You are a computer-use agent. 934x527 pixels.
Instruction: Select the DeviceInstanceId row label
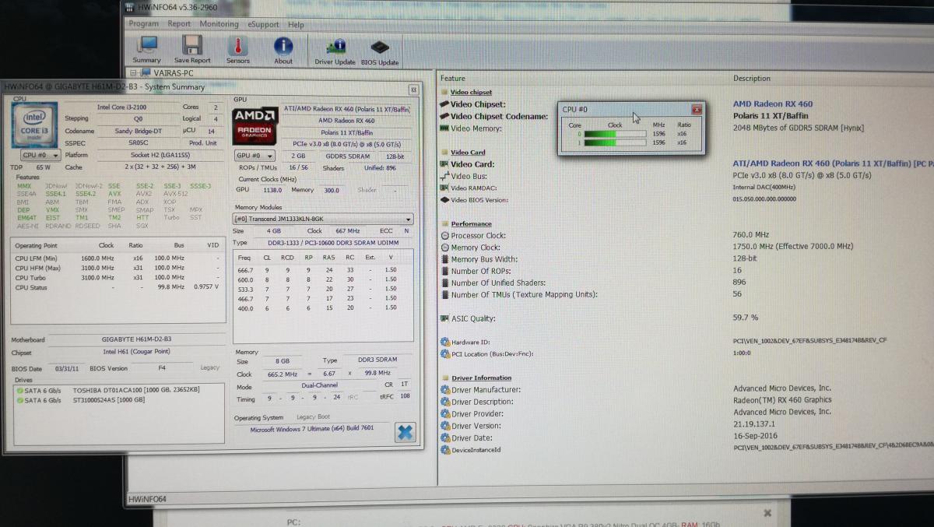coord(476,450)
